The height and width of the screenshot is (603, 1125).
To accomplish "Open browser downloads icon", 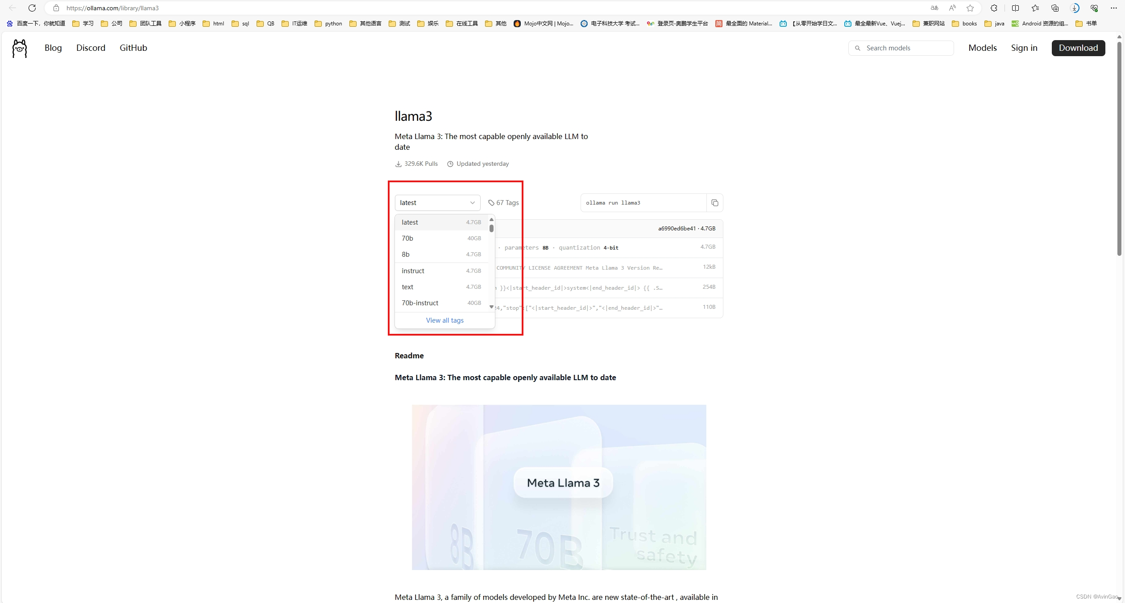I will point(1075,8).
